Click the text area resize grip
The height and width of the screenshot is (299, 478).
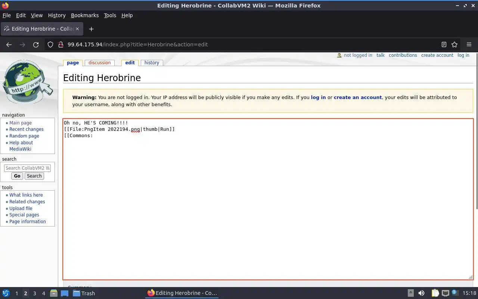[x=471, y=277]
